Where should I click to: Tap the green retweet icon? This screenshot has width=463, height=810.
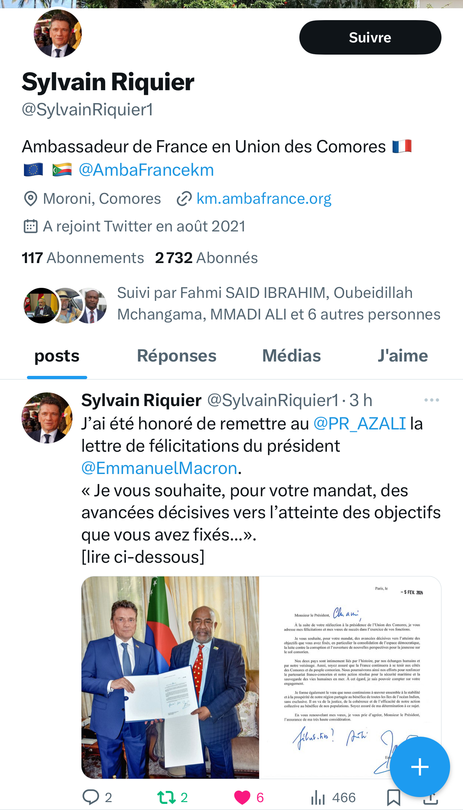point(166,797)
